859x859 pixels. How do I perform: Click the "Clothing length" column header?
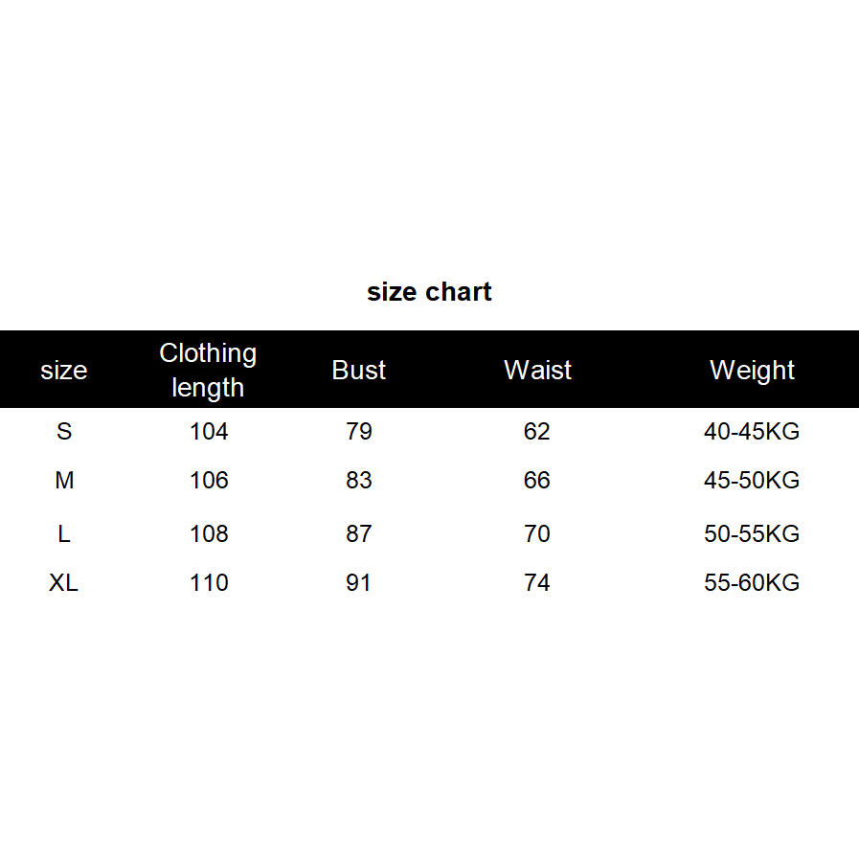[x=208, y=371]
